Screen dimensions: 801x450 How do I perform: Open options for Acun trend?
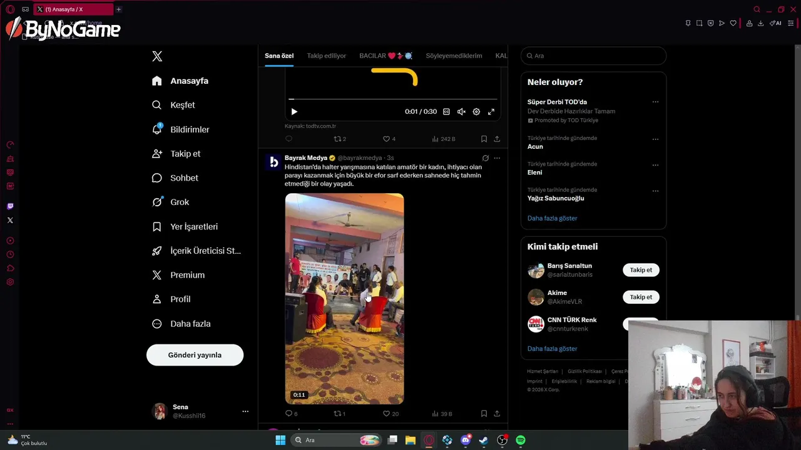(x=655, y=139)
